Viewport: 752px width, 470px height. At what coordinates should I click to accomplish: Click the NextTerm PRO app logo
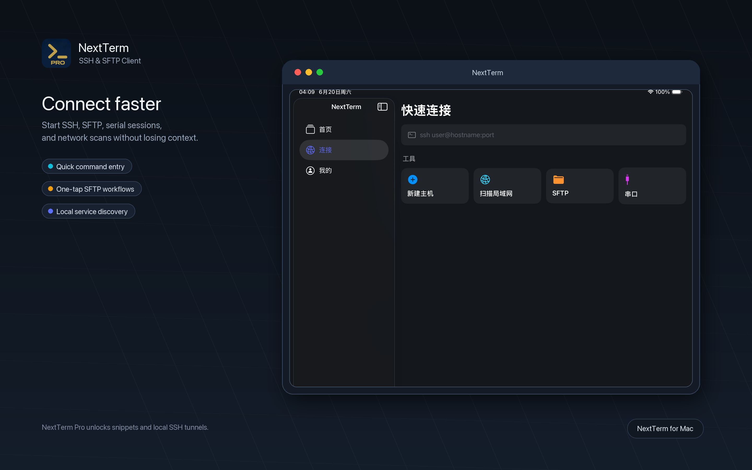pyautogui.click(x=56, y=53)
